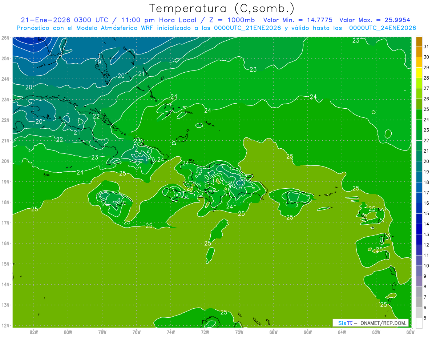Click the "17" value on the color scale
The image size is (436, 337).
[x=426, y=193]
